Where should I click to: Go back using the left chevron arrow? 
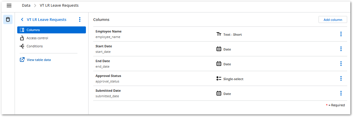point(22,20)
